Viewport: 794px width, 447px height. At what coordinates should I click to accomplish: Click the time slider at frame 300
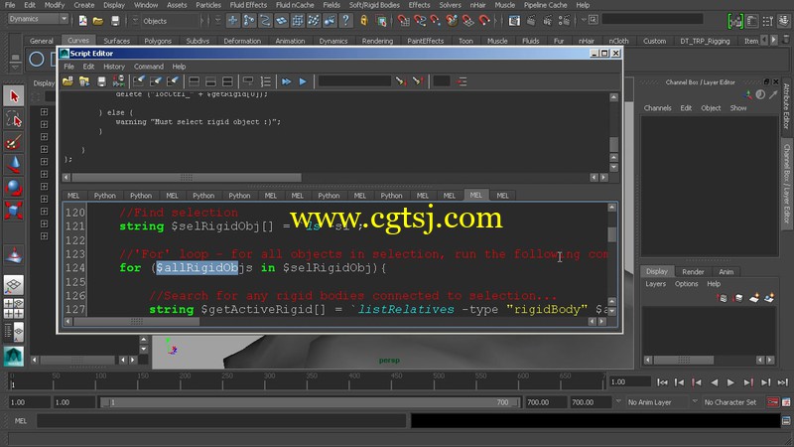click(269, 381)
